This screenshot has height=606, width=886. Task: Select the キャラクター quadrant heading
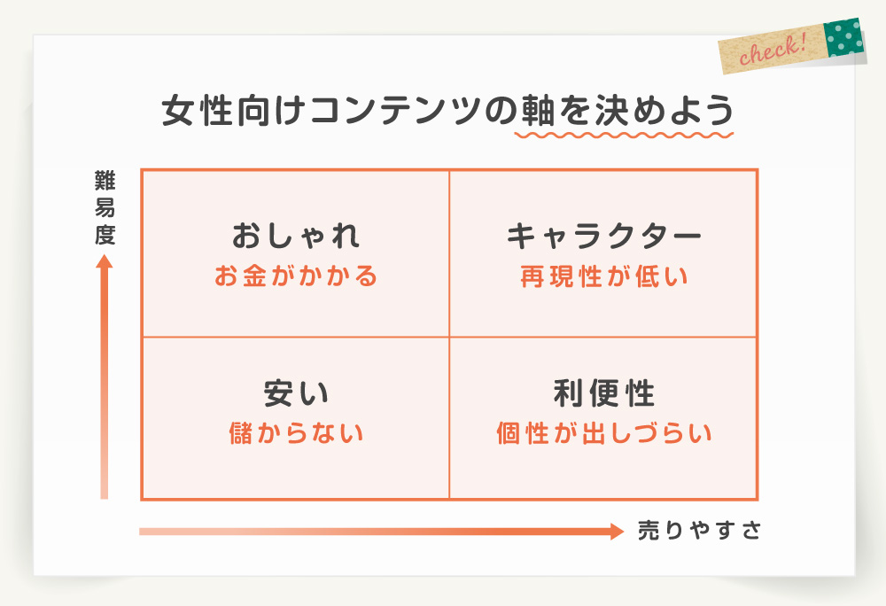(603, 236)
